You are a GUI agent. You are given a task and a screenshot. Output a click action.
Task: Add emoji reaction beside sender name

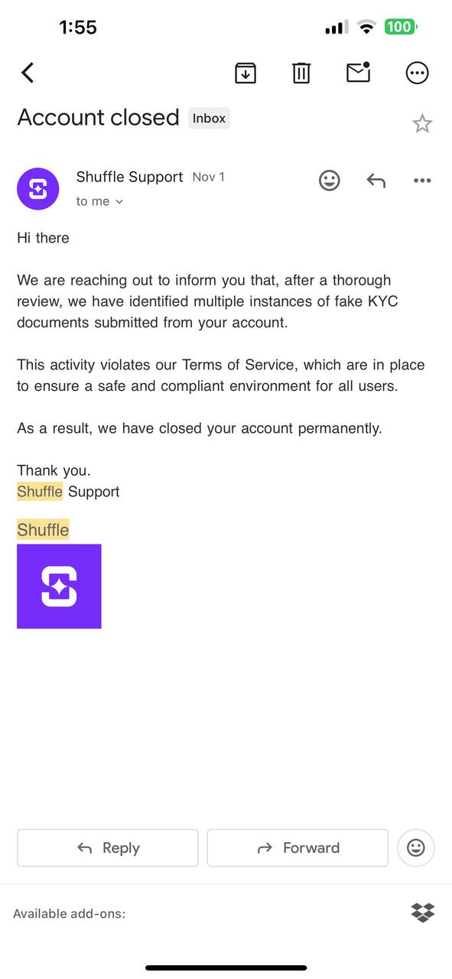tap(330, 181)
